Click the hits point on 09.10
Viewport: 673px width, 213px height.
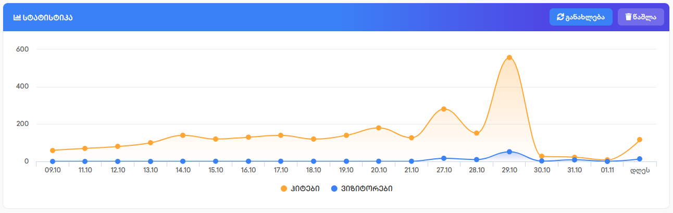(53, 151)
